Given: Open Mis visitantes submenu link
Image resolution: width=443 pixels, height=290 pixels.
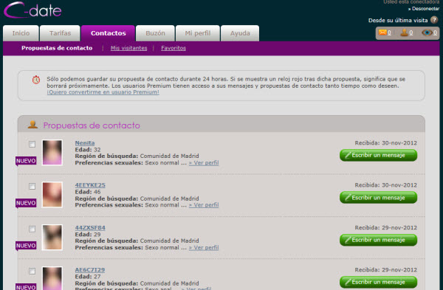Looking at the screenshot, I should pyautogui.click(x=128, y=48).
